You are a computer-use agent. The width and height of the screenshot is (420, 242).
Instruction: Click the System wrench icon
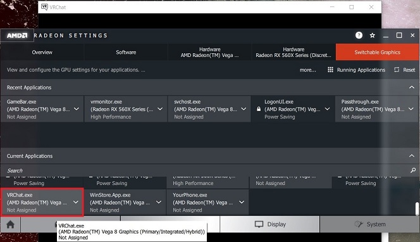coord(359,224)
